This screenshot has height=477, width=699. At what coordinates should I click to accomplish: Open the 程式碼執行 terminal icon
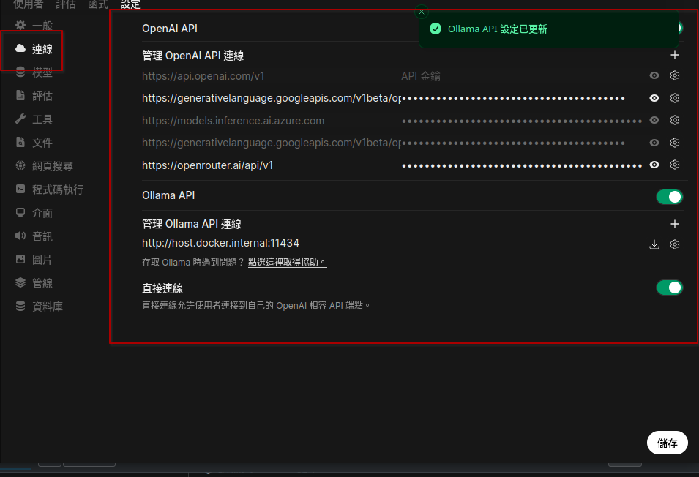[20, 189]
